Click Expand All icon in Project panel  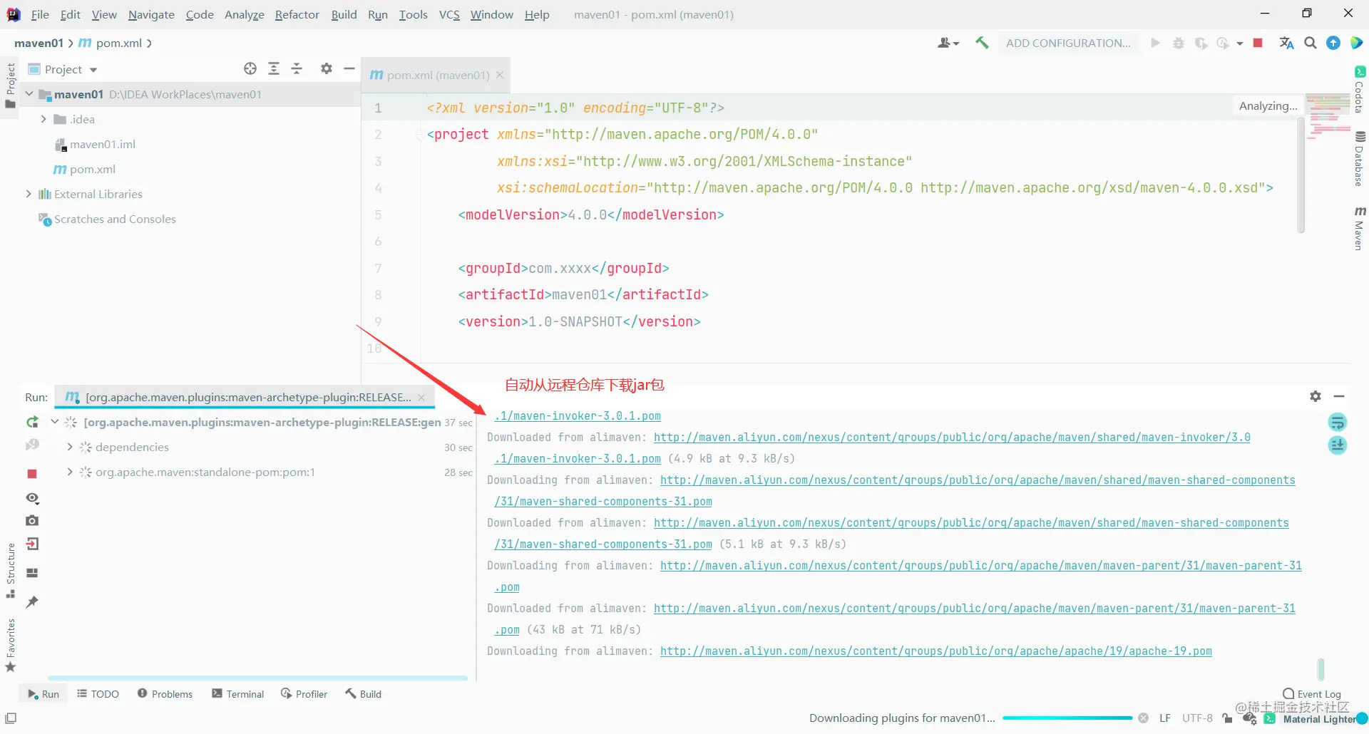274,68
